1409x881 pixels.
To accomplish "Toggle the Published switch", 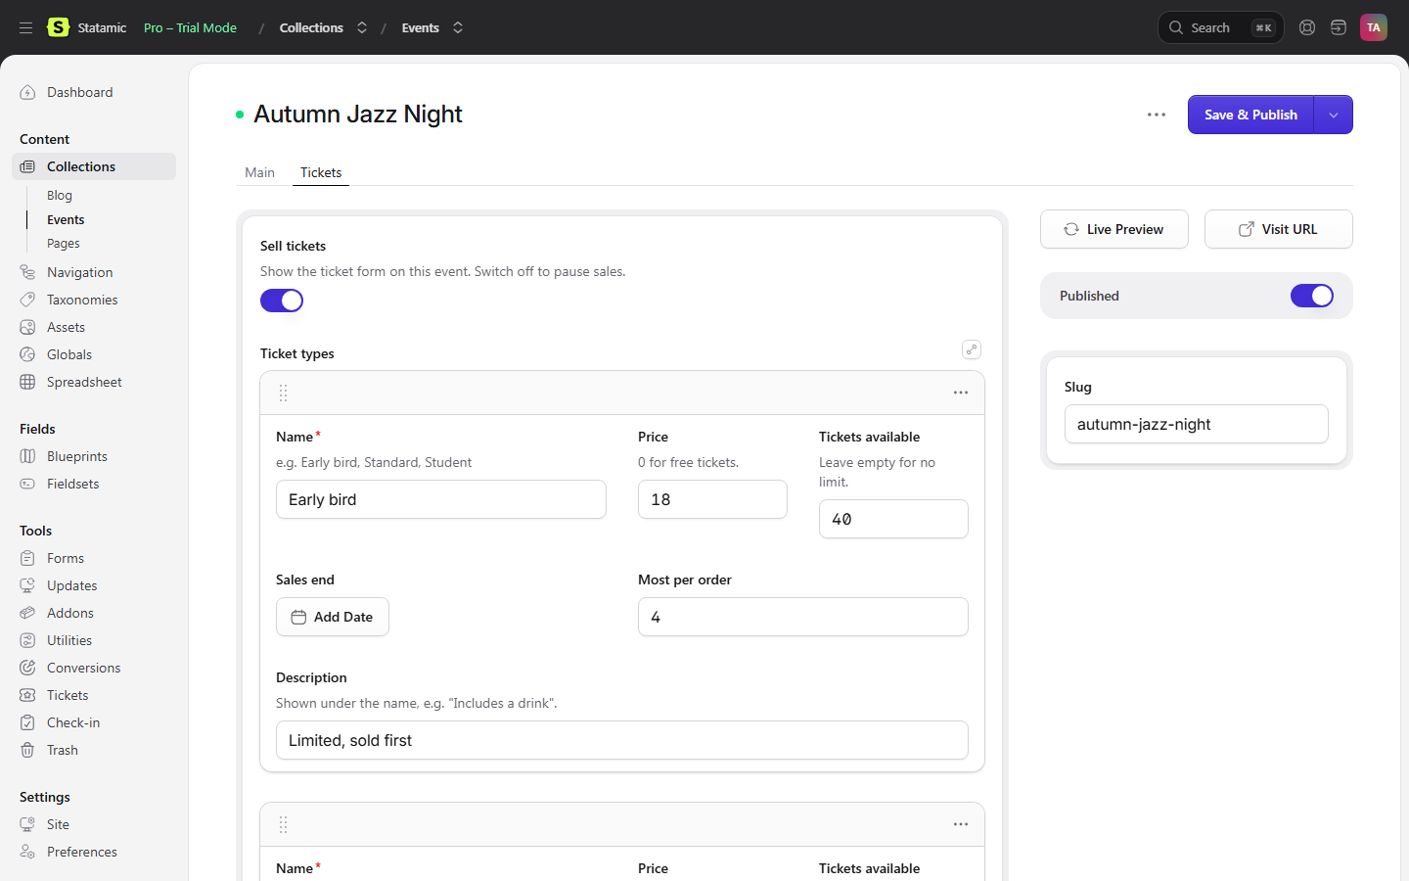I will (1312, 296).
